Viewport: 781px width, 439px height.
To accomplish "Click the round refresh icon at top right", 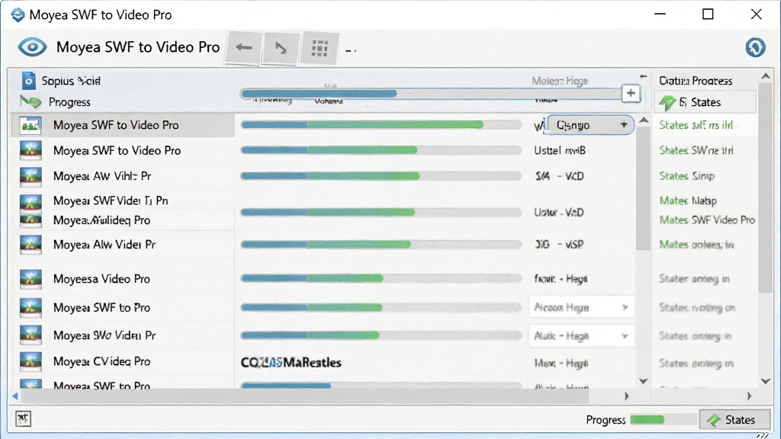I will point(755,47).
